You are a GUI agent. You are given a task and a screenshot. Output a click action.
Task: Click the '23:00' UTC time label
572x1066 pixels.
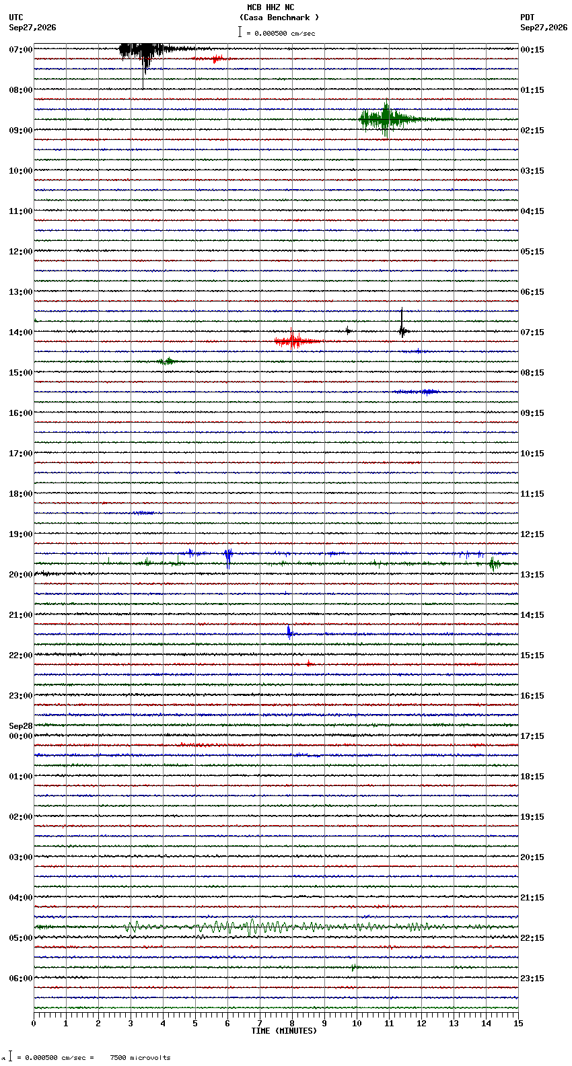tap(21, 696)
